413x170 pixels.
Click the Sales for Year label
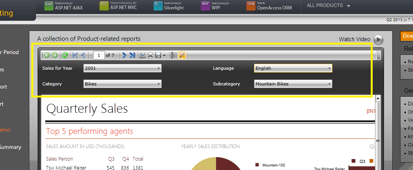(x=58, y=68)
